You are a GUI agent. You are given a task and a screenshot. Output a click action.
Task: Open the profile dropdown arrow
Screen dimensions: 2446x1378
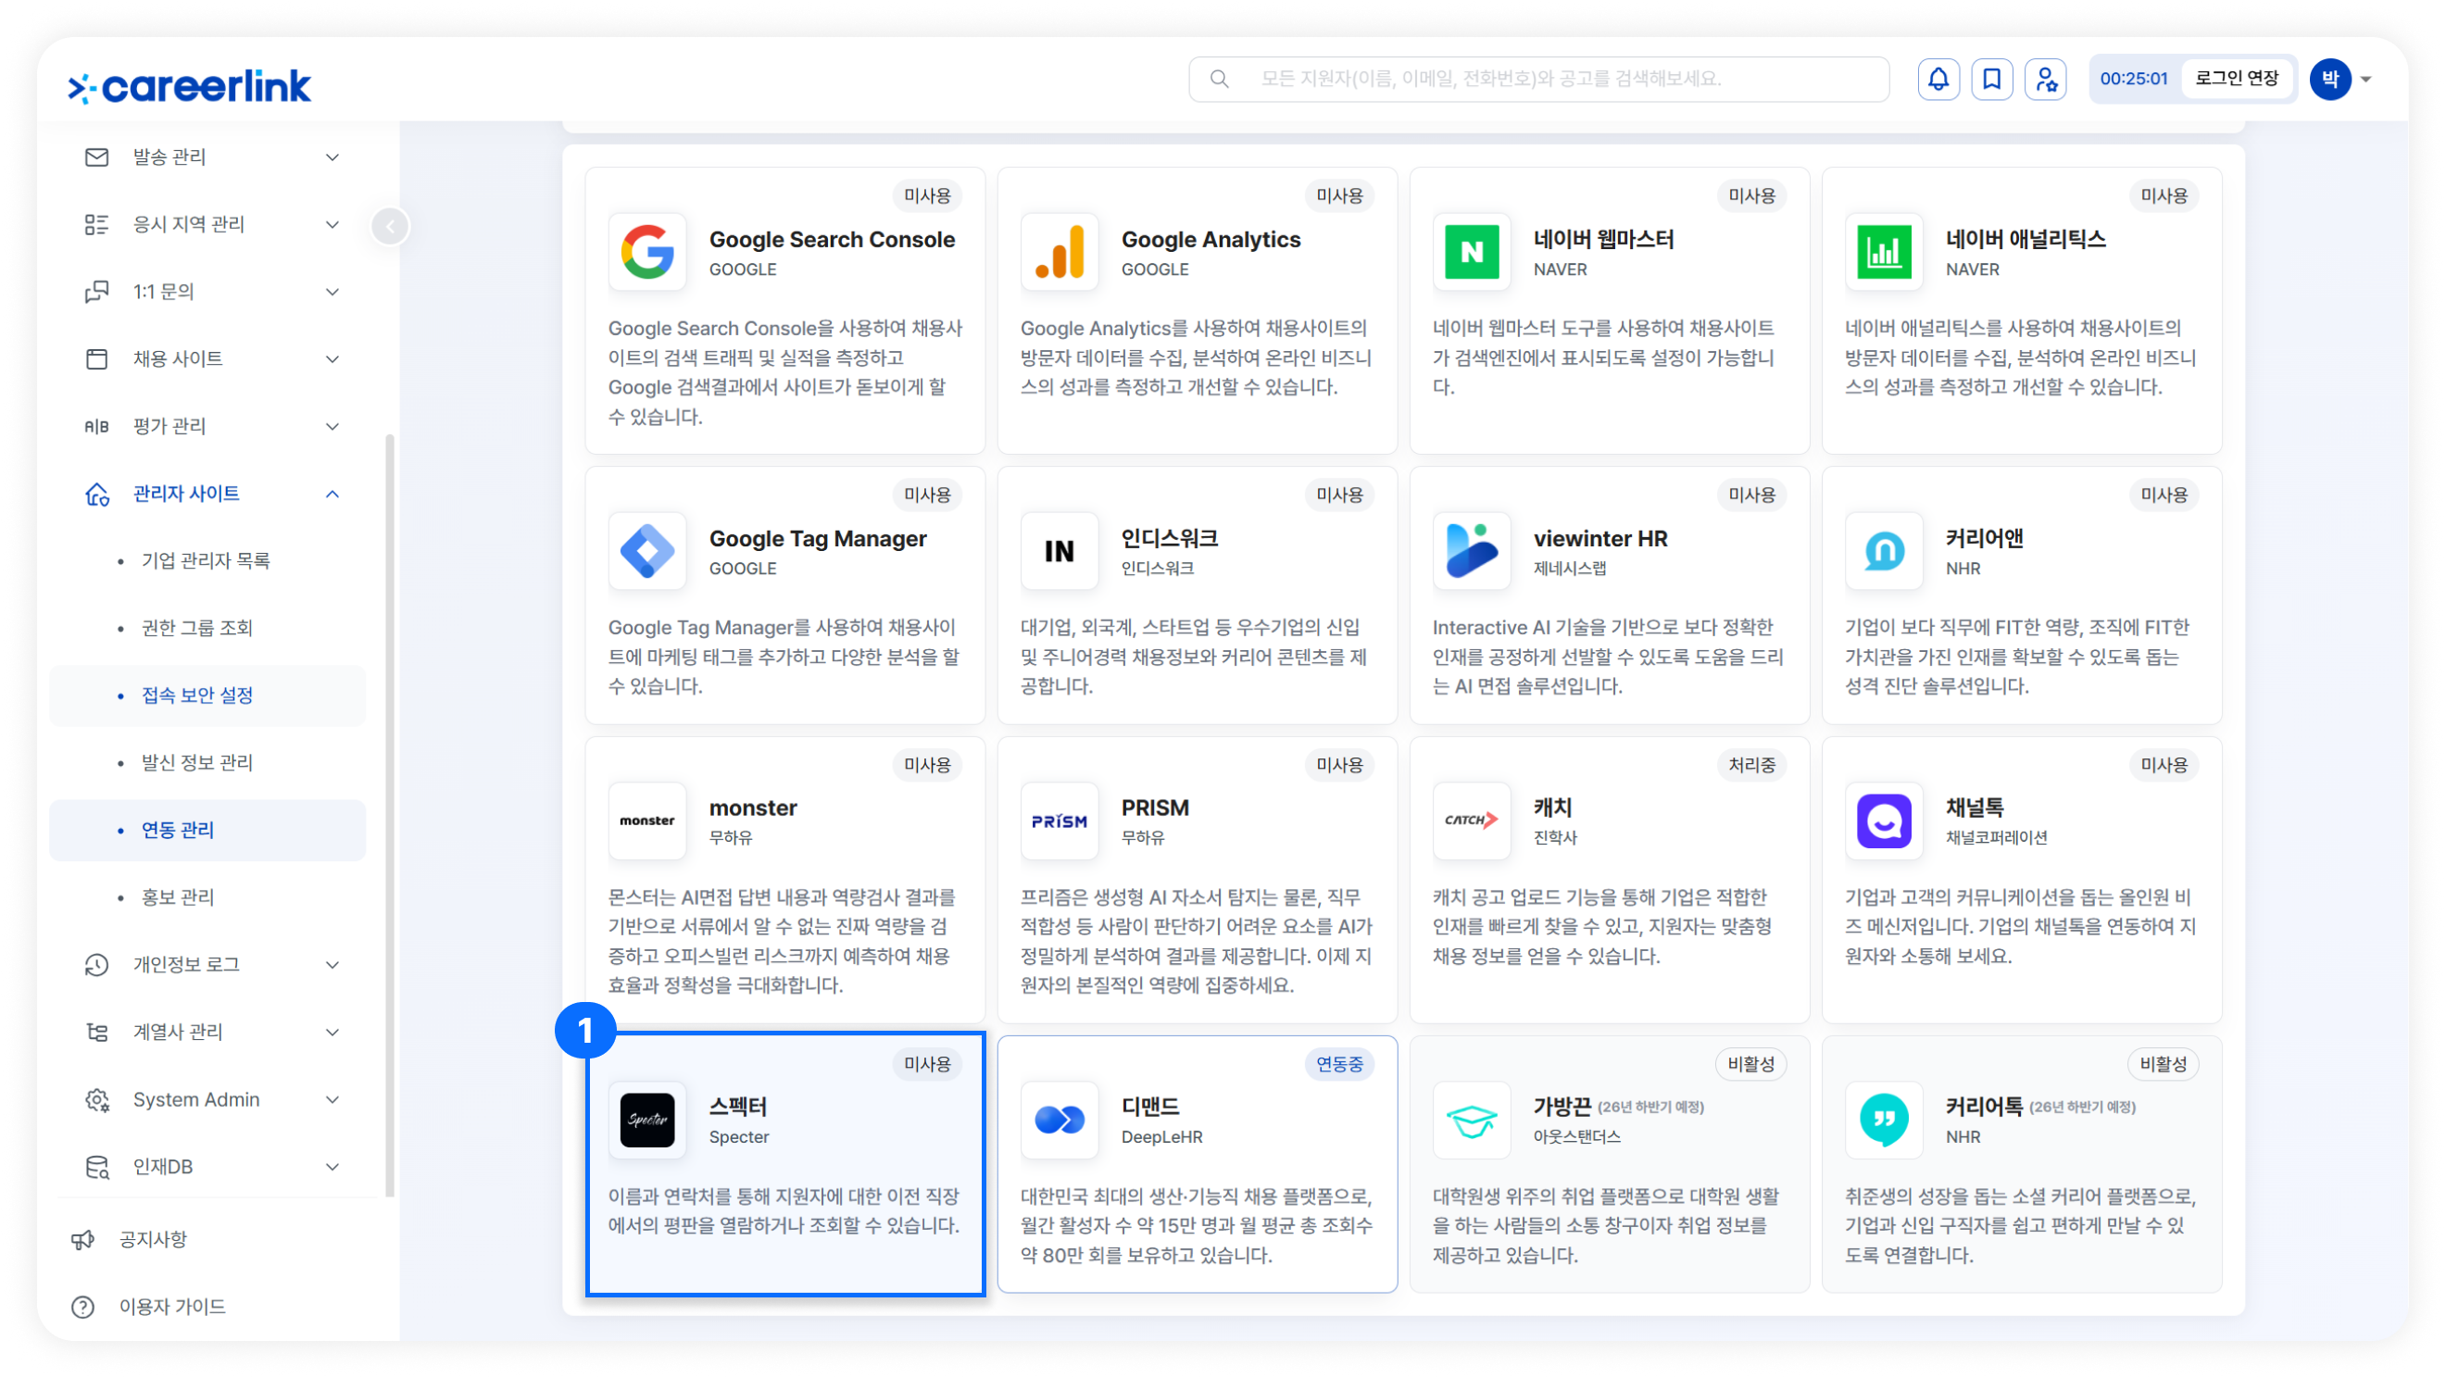click(x=2366, y=80)
